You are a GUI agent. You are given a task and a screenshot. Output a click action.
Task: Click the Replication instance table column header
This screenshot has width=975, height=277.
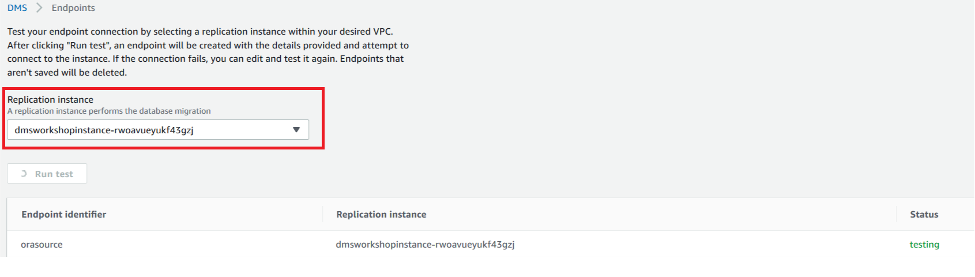tap(382, 215)
